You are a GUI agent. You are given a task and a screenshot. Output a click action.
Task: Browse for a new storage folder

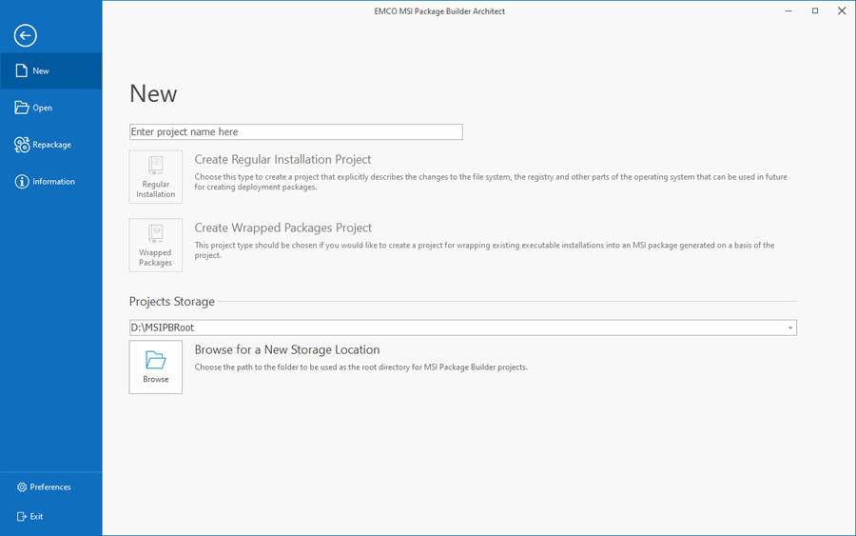click(x=156, y=367)
